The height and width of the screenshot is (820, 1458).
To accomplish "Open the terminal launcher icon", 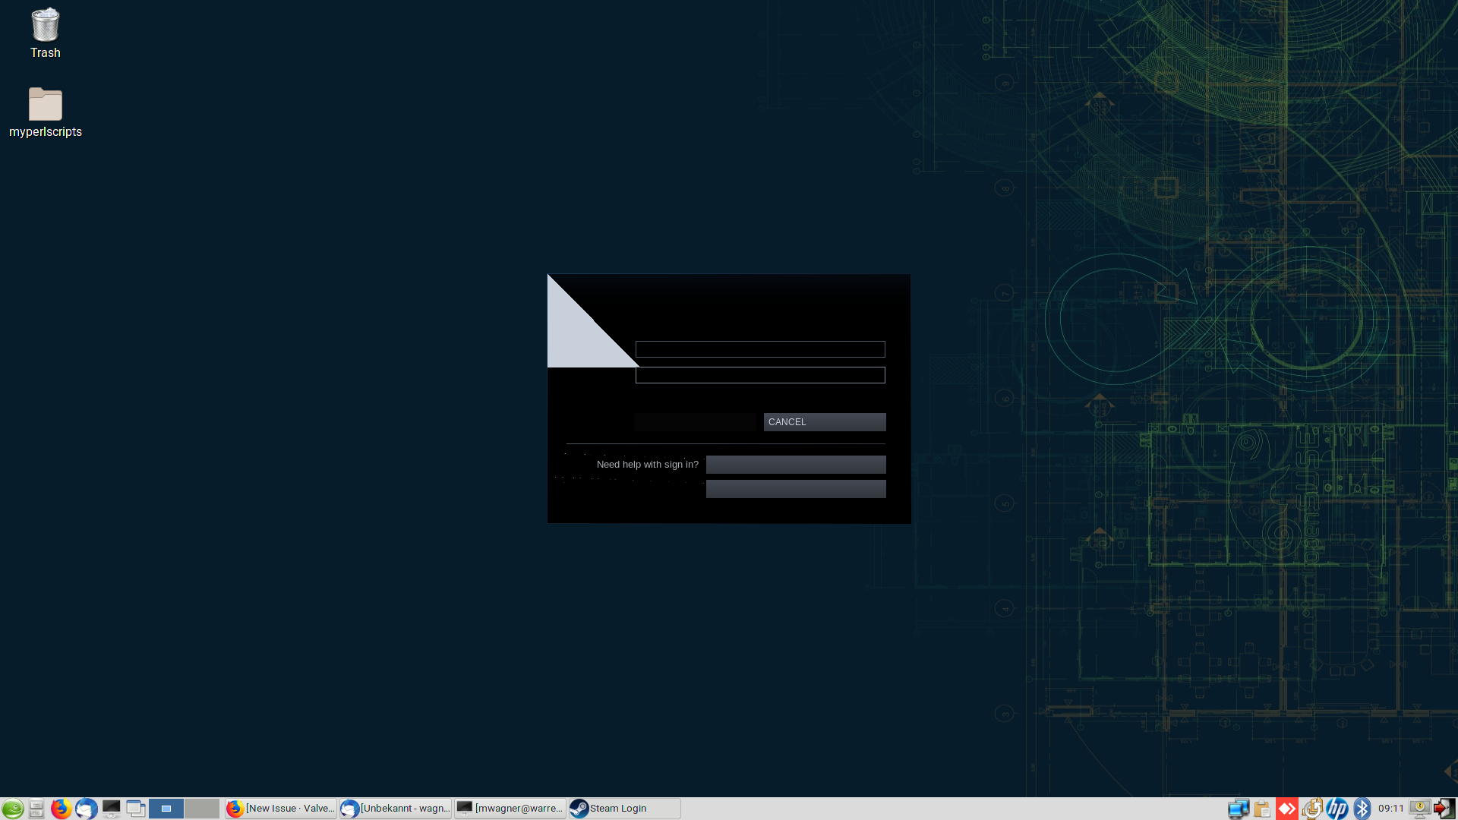I will tap(112, 809).
